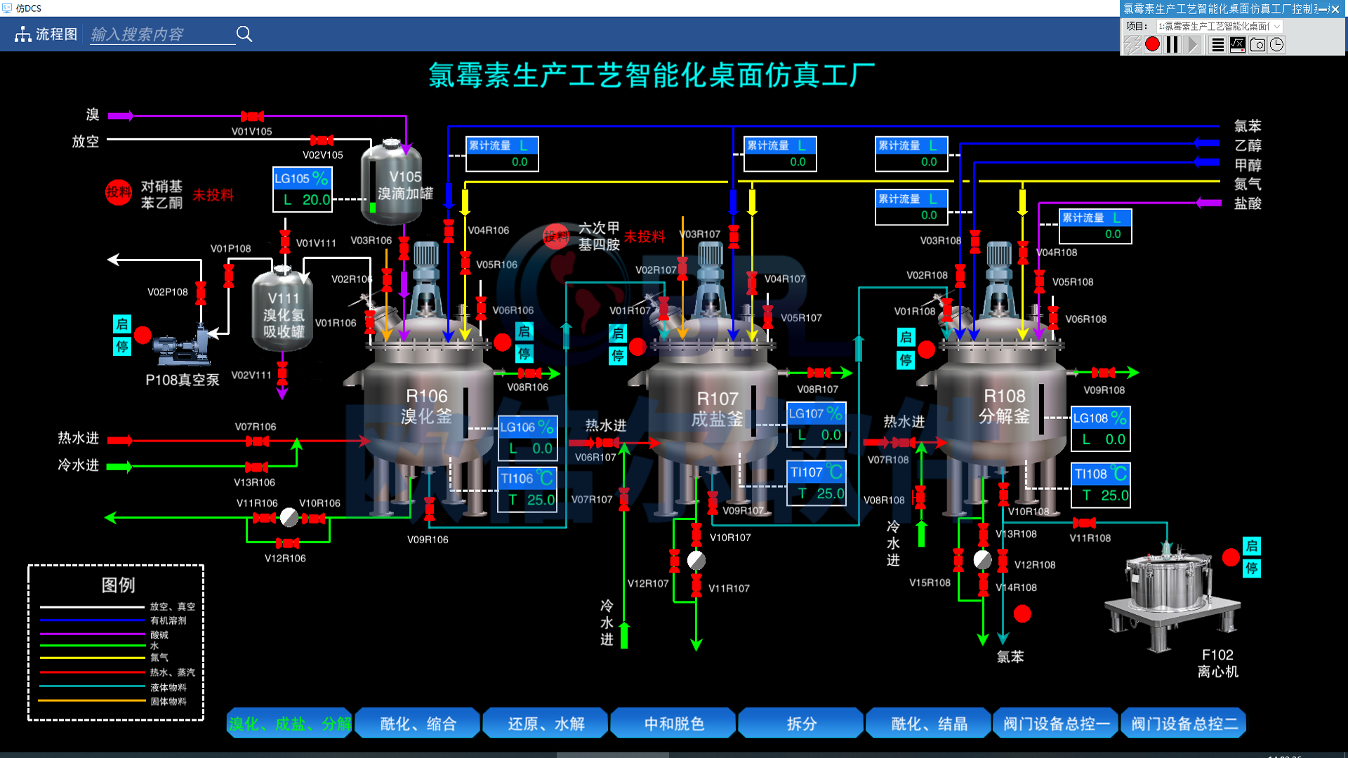This screenshot has height=758, width=1348.
Task: Click the 投料 button for 六次甲基四胺
Action: (556, 237)
